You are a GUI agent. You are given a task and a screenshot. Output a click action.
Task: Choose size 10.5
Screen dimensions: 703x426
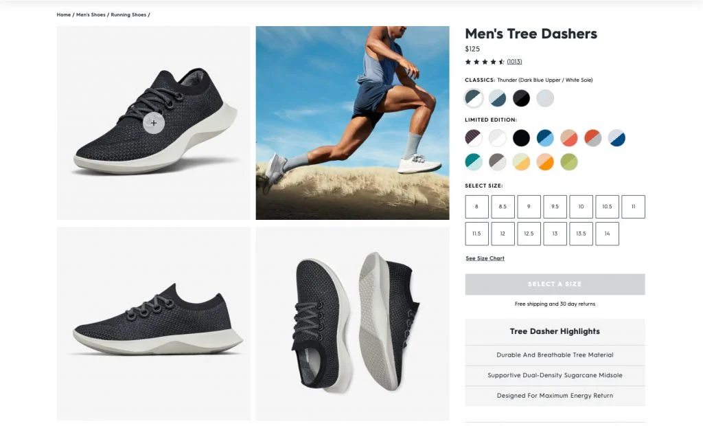point(607,207)
